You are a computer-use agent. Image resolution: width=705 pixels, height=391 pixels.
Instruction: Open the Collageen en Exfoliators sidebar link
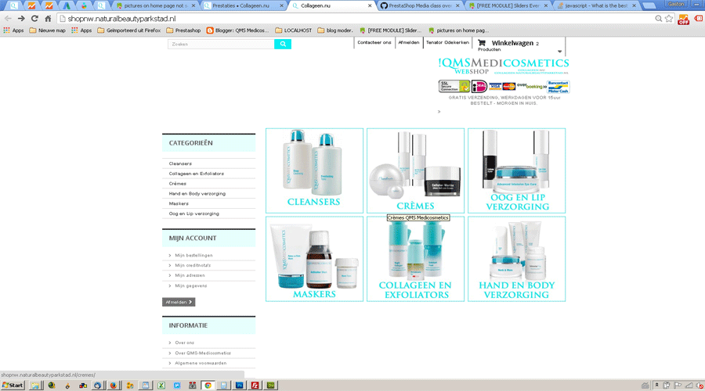pyautogui.click(x=196, y=174)
